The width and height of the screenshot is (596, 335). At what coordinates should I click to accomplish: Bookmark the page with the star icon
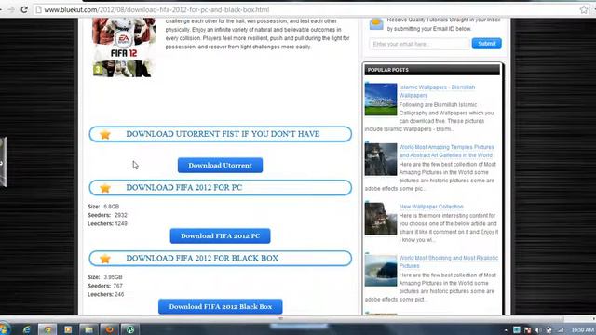pyautogui.click(x=584, y=10)
